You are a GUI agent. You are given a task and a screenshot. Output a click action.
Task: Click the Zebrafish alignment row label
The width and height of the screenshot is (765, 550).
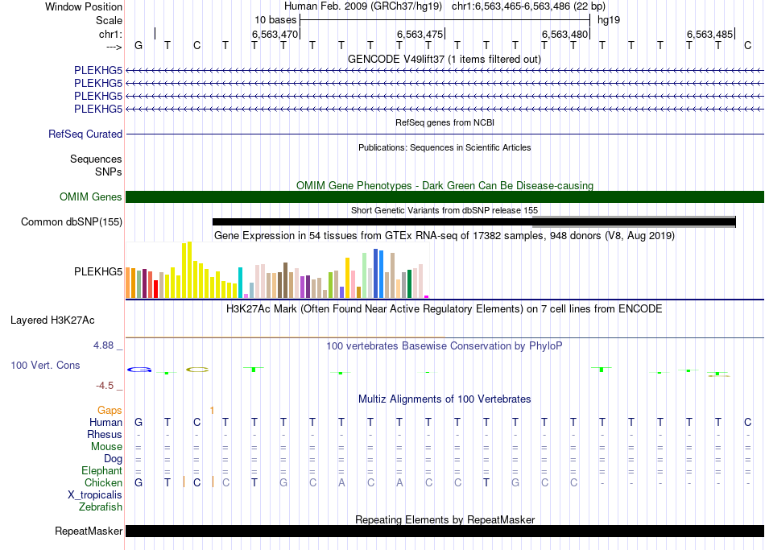(x=101, y=507)
